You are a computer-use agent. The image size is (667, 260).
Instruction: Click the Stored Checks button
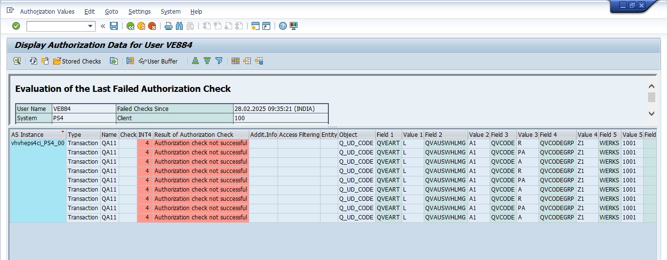pyautogui.click(x=77, y=61)
